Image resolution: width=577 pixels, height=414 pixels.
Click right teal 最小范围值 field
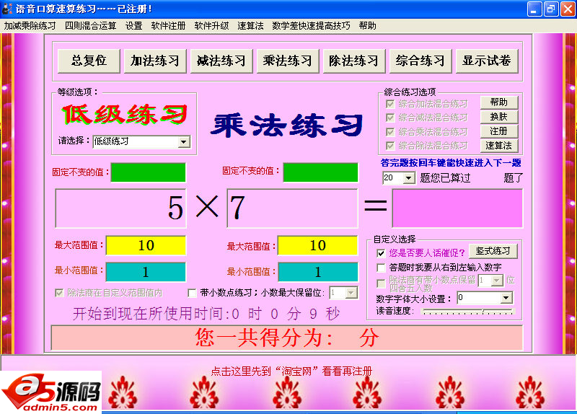click(x=318, y=272)
